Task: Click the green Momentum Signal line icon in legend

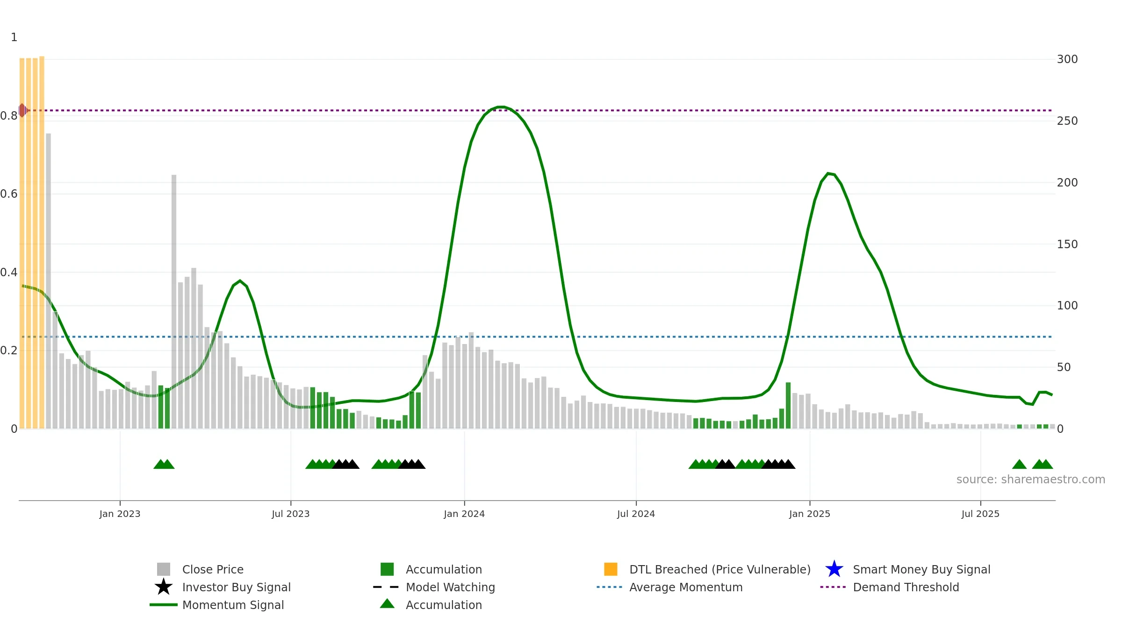Action: click(x=164, y=605)
